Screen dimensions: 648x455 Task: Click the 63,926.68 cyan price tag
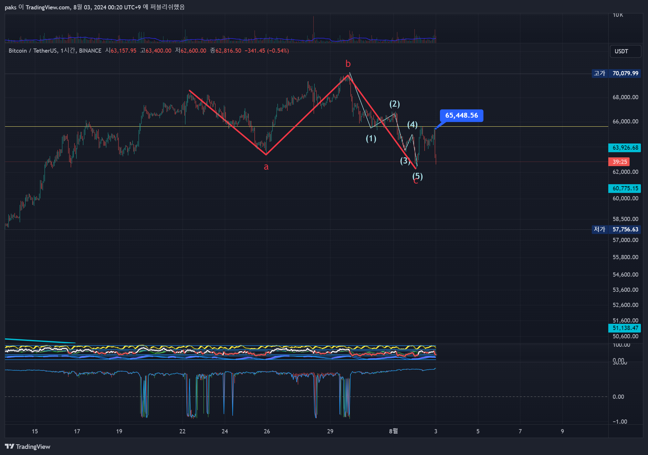point(625,148)
